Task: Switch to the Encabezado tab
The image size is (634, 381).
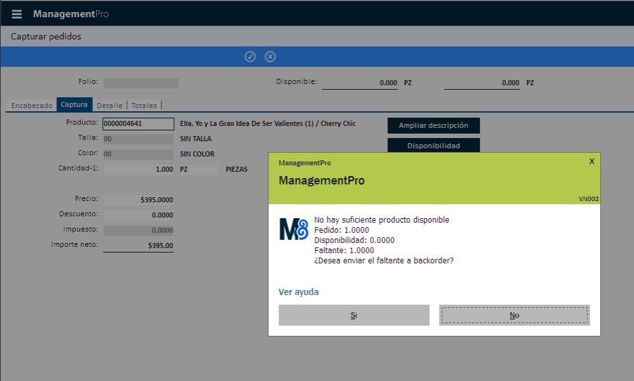Action: coord(32,106)
